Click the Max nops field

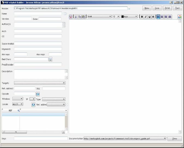(55, 54)
